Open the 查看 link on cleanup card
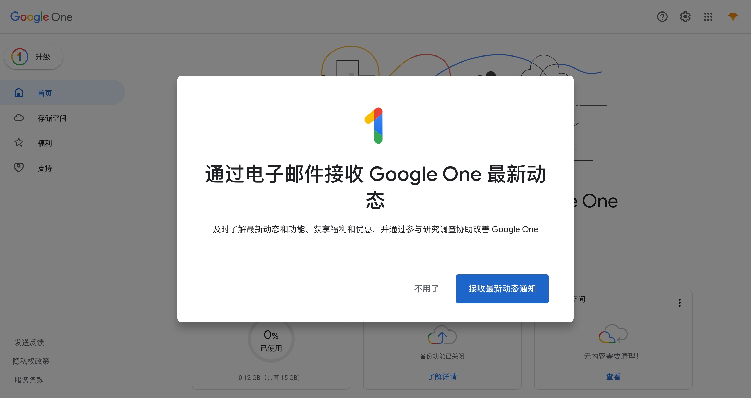The image size is (751, 398). [x=613, y=377]
